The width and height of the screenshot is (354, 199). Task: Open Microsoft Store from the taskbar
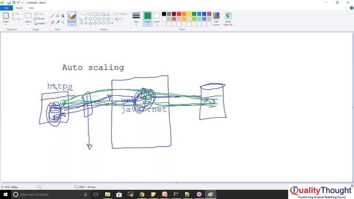pyautogui.click(x=119, y=194)
